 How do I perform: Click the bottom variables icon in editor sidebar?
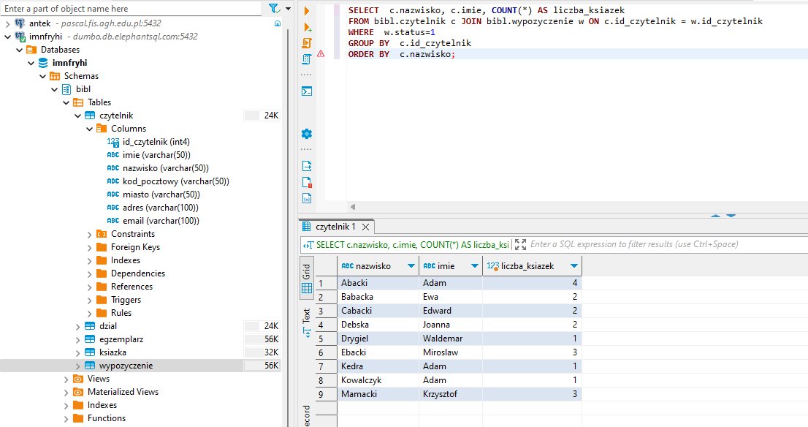point(307,199)
